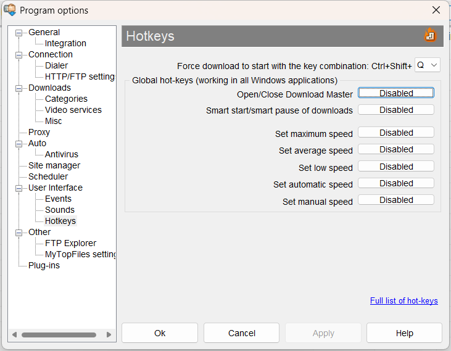
Task: Collapse the User Interface tree node
Action: [19, 188]
